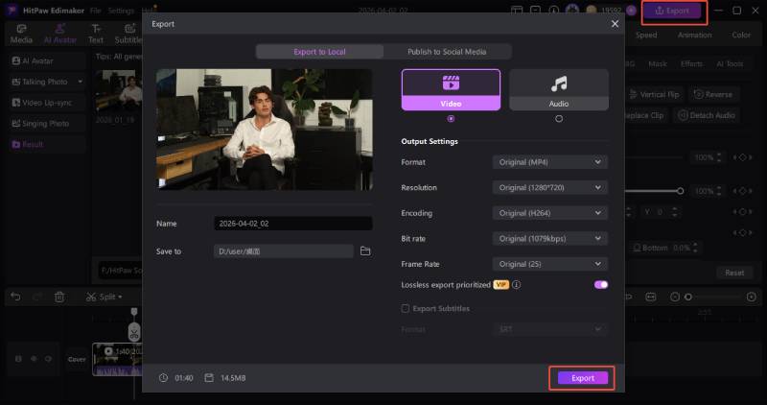The image size is (767, 405).
Task: Open the Animation tab in right panel
Action: tap(694, 35)
